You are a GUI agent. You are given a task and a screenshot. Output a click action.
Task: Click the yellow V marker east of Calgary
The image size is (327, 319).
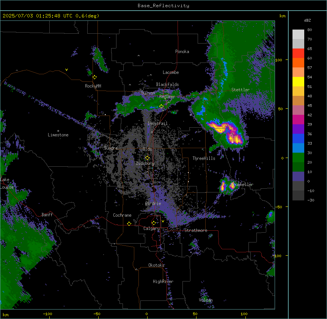(163, 221)
